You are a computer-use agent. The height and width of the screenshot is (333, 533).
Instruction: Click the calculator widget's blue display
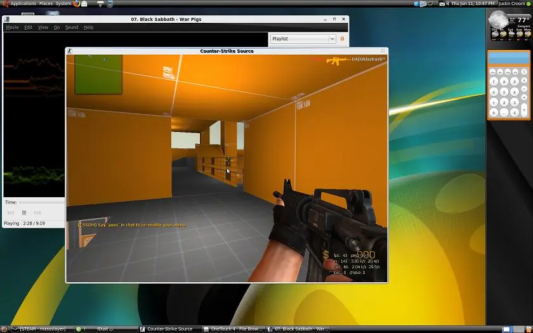tap(509, 58)
